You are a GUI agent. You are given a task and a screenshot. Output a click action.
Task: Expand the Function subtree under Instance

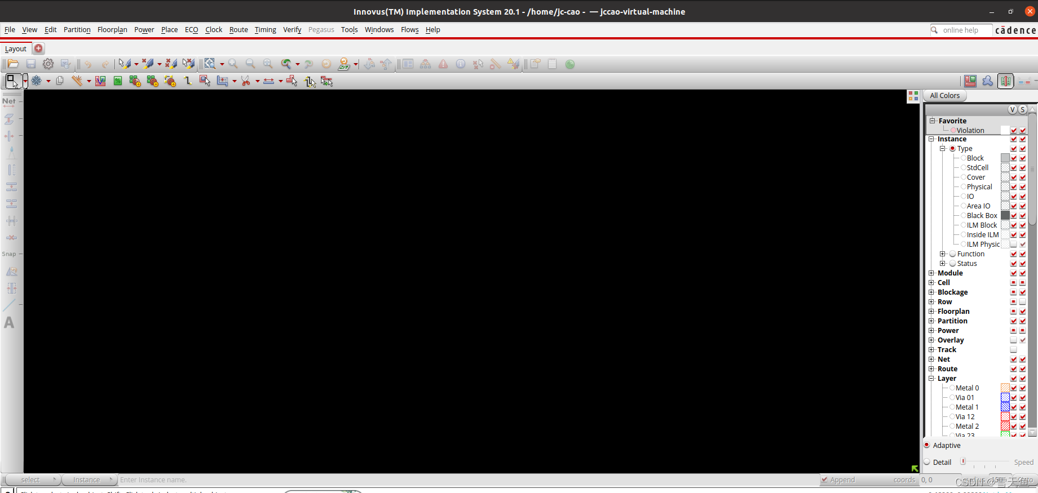coord(942,254)
